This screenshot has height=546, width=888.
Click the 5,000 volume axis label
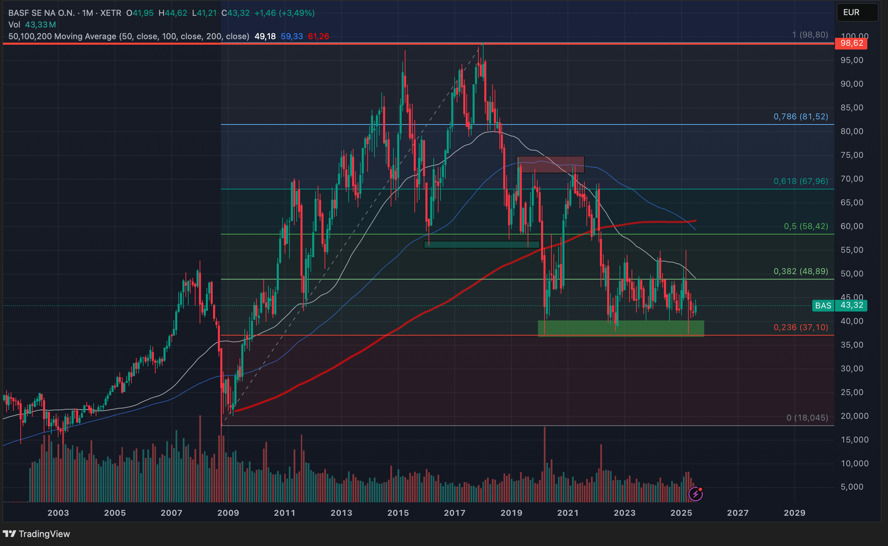pos(852,487)
